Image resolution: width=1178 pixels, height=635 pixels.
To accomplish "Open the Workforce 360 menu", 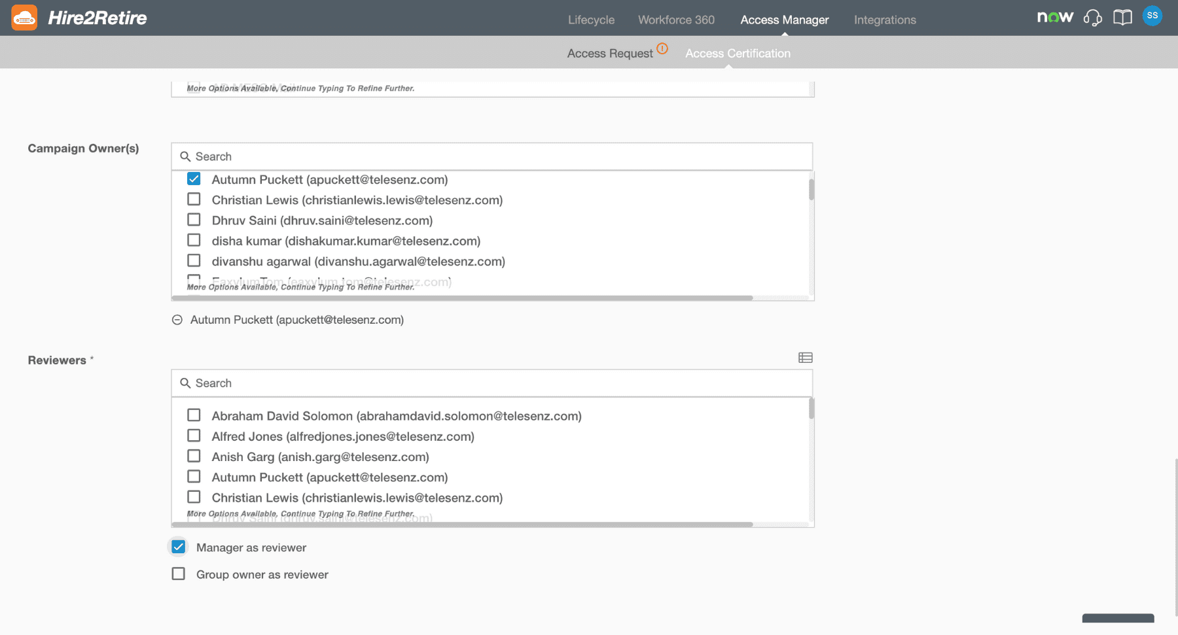I will click(x=676, y=20).
